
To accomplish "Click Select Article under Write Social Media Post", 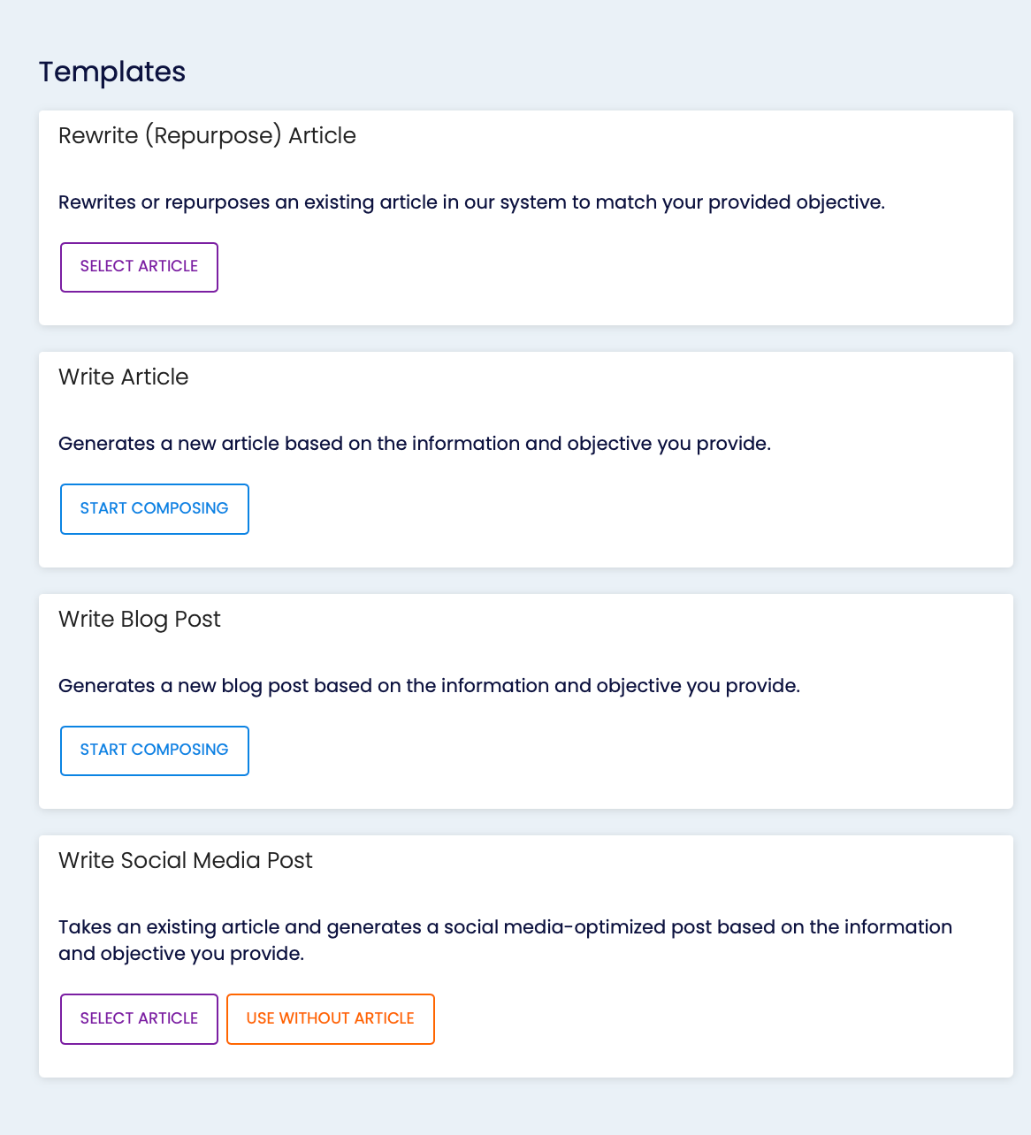I will (x=139, y=1019).
